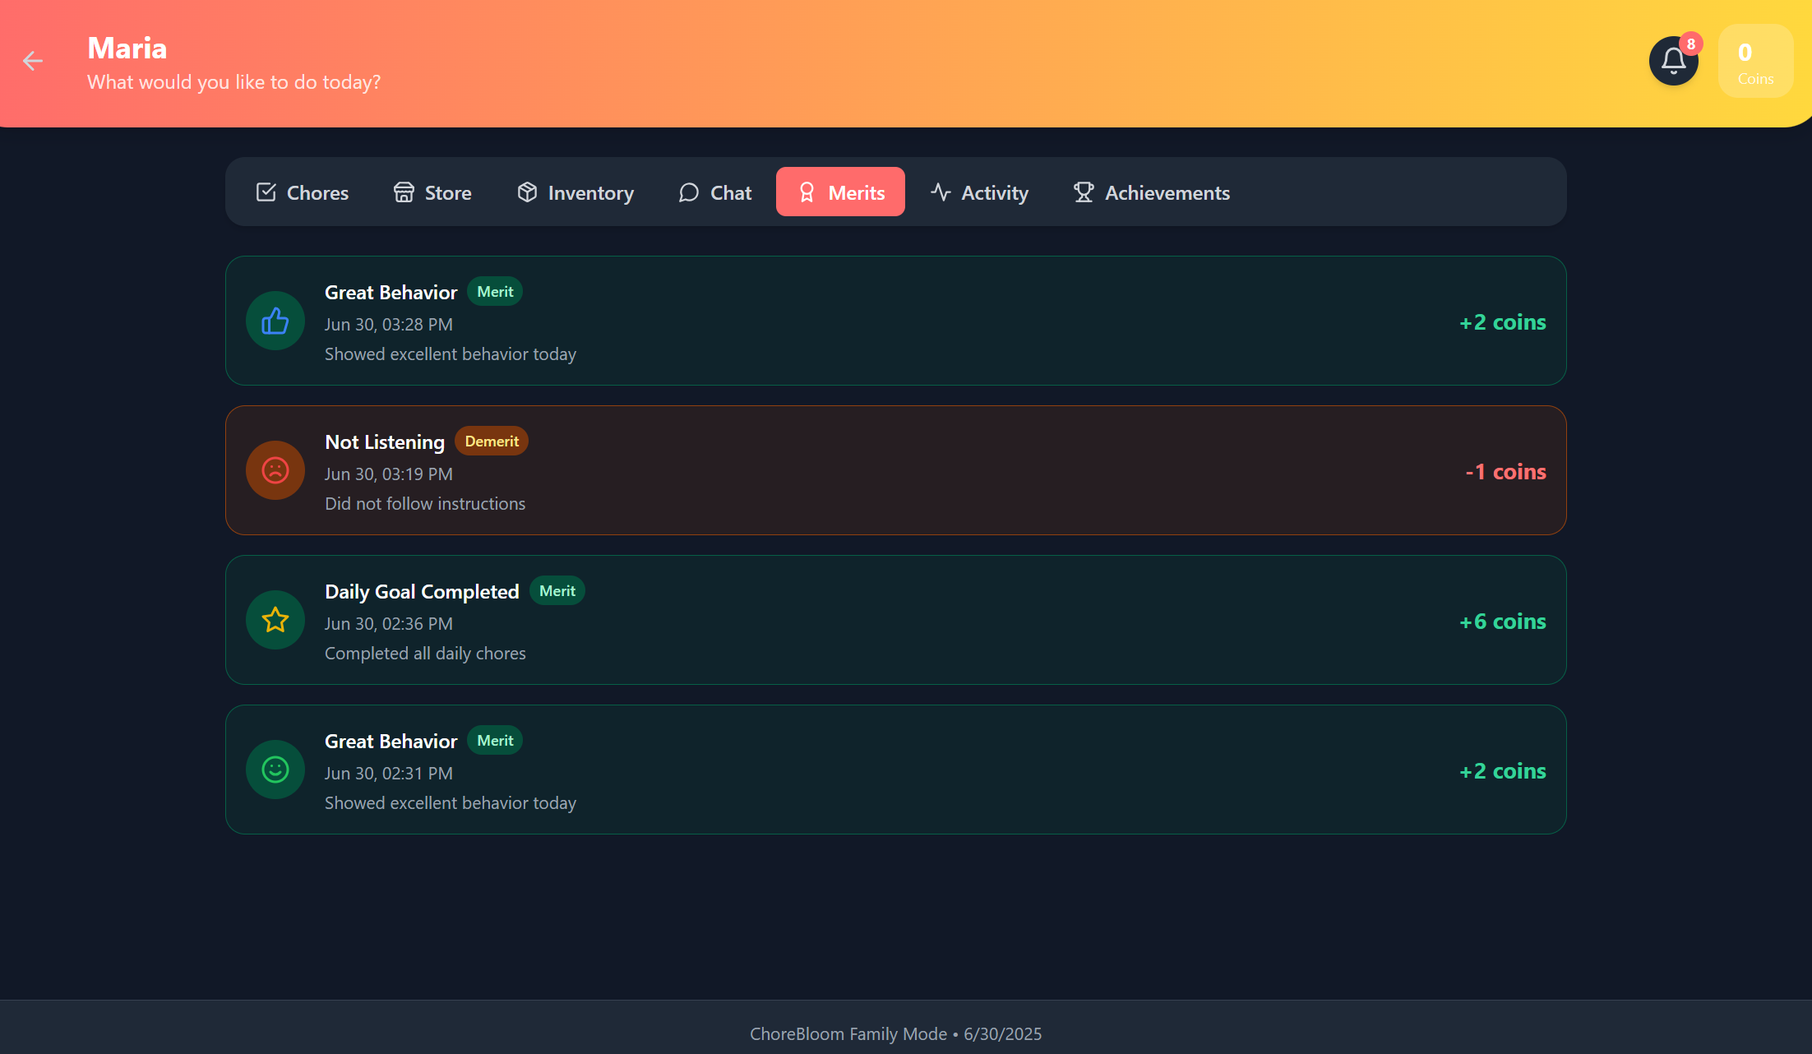The height and width of the screenshot is (1054, 1812).
Task: Click the Coins balance button
Action: 1754,62
